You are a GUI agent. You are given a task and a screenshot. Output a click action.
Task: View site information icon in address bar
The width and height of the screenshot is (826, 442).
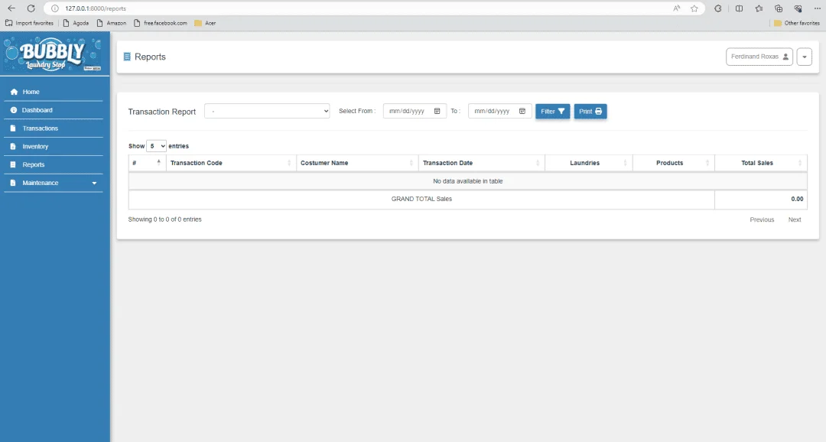(x=55, y=8)
